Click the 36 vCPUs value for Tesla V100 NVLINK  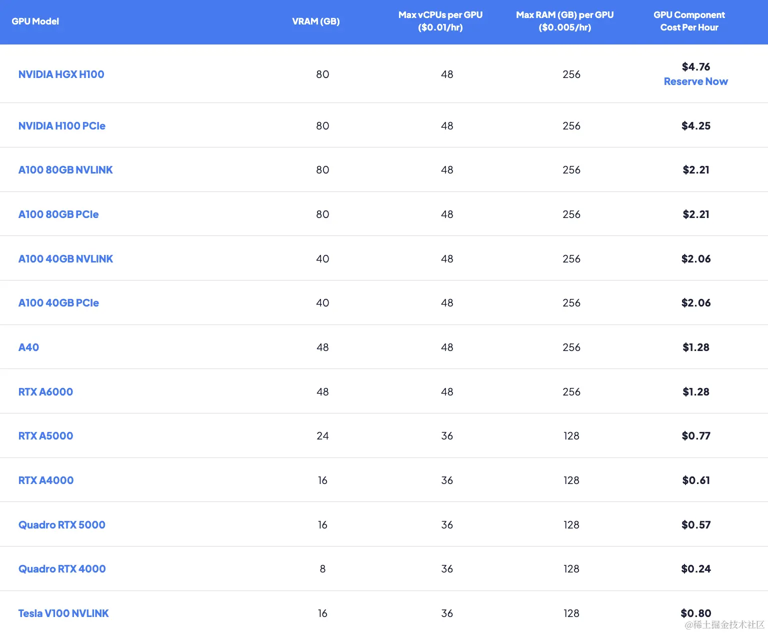(447, 613)
